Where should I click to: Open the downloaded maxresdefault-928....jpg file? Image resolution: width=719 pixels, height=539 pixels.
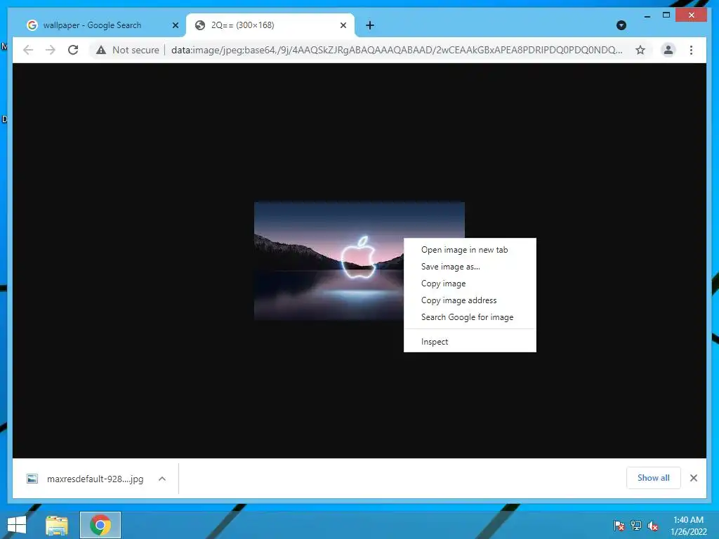pyautogui.click(x=95, y=479)
